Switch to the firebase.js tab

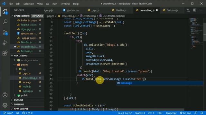[x=171, y=10]
